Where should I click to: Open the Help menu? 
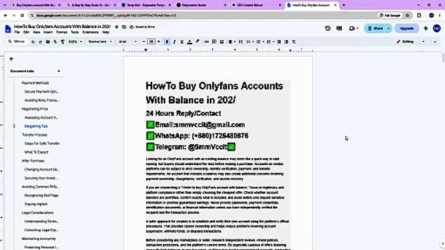[x=106, y=32]
